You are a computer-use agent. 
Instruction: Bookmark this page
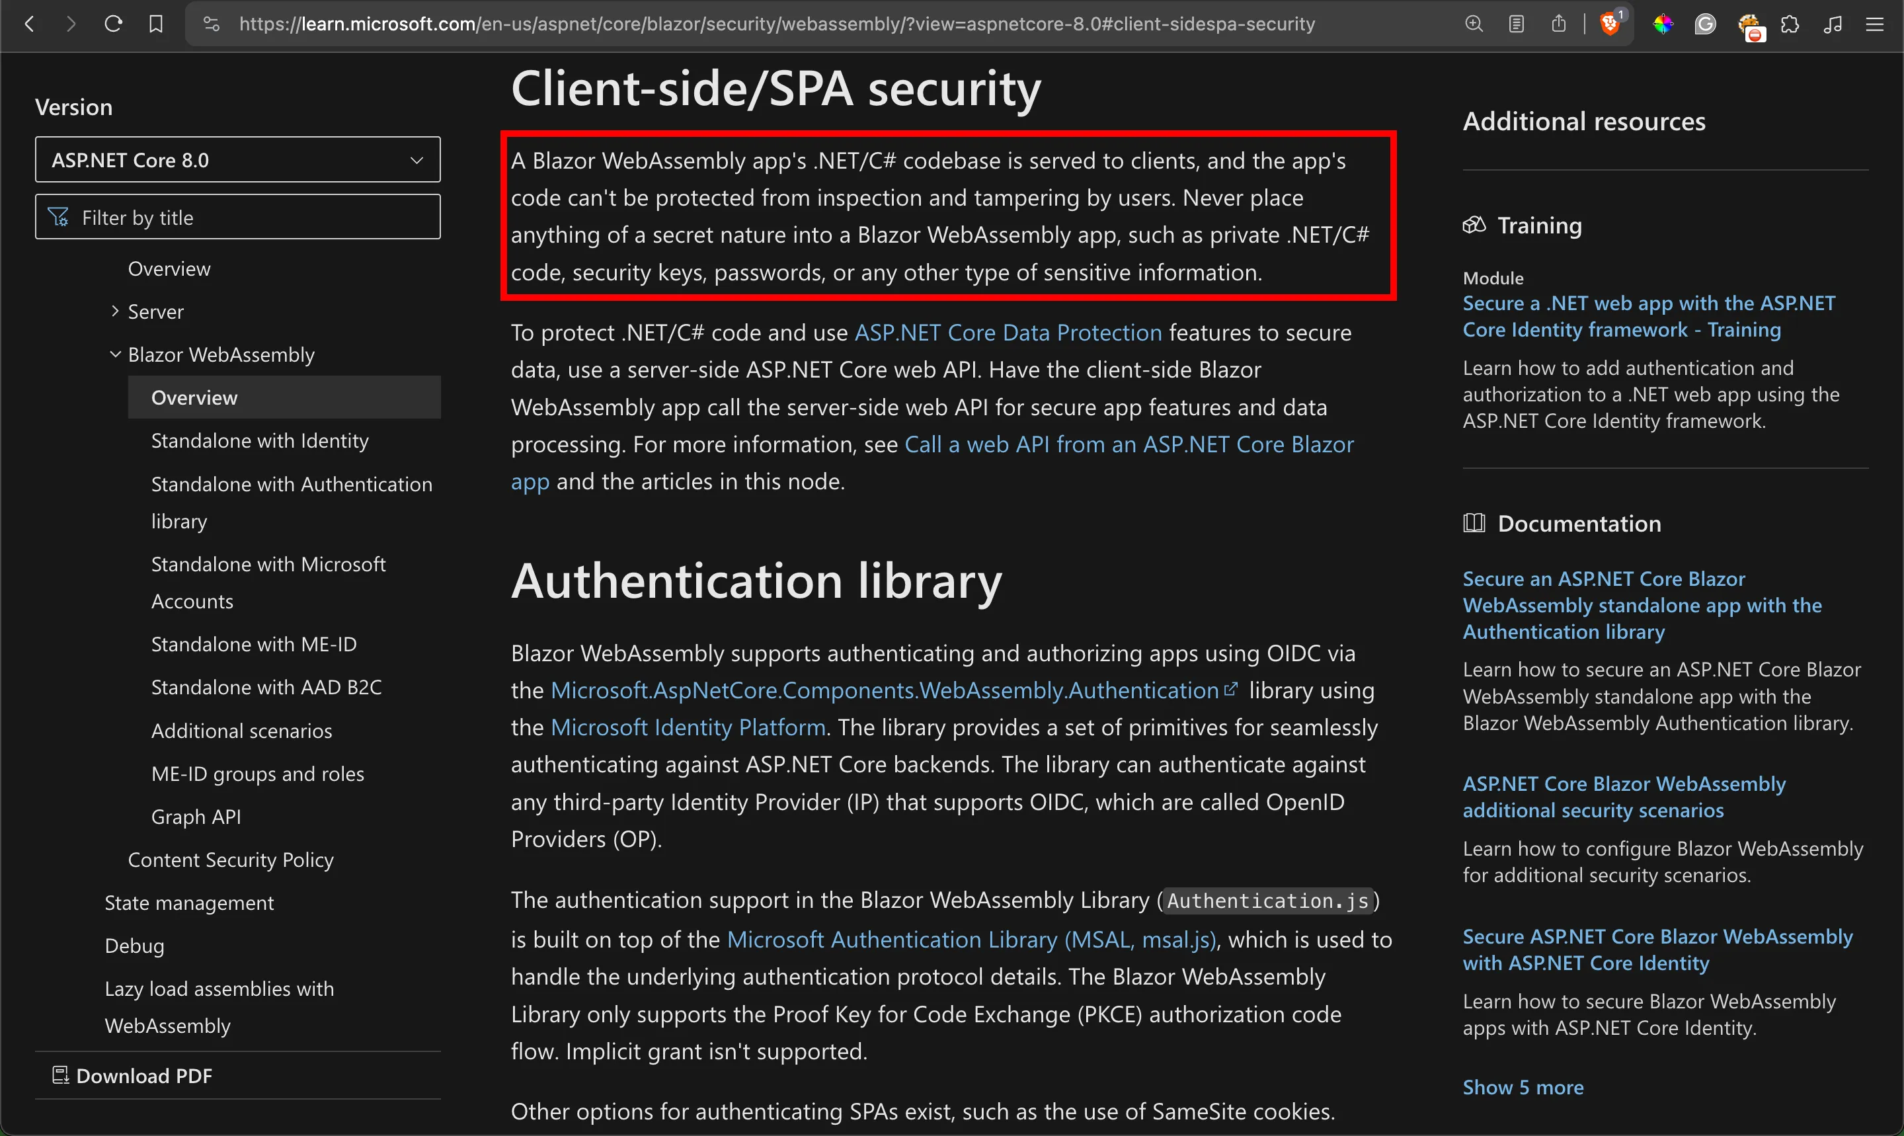(x=156, y=24)
